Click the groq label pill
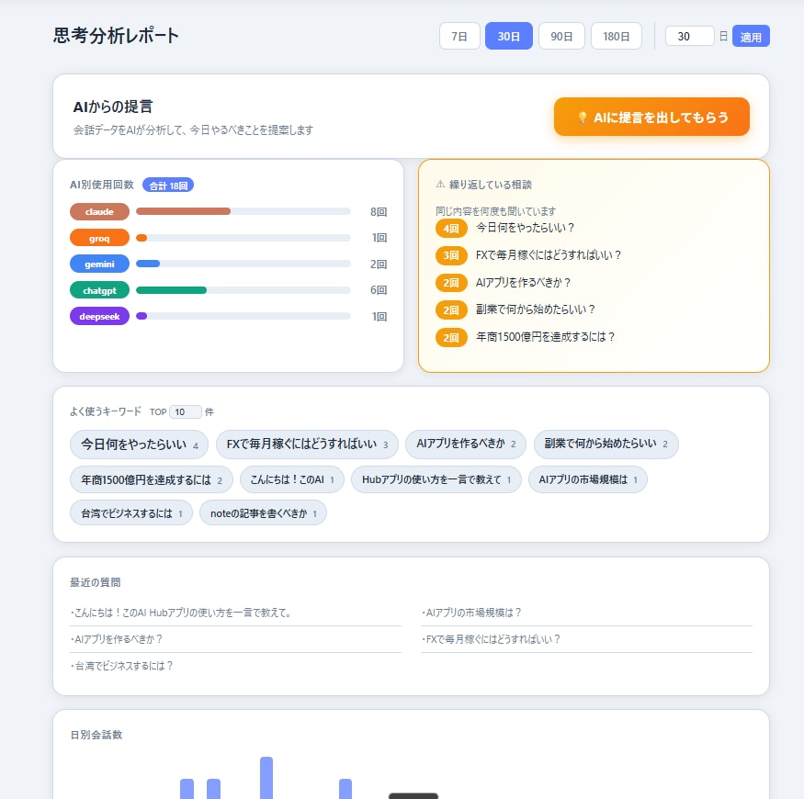The height and width of the screenshot is (799, 804). pyautogui.click(x=99, y=238)
